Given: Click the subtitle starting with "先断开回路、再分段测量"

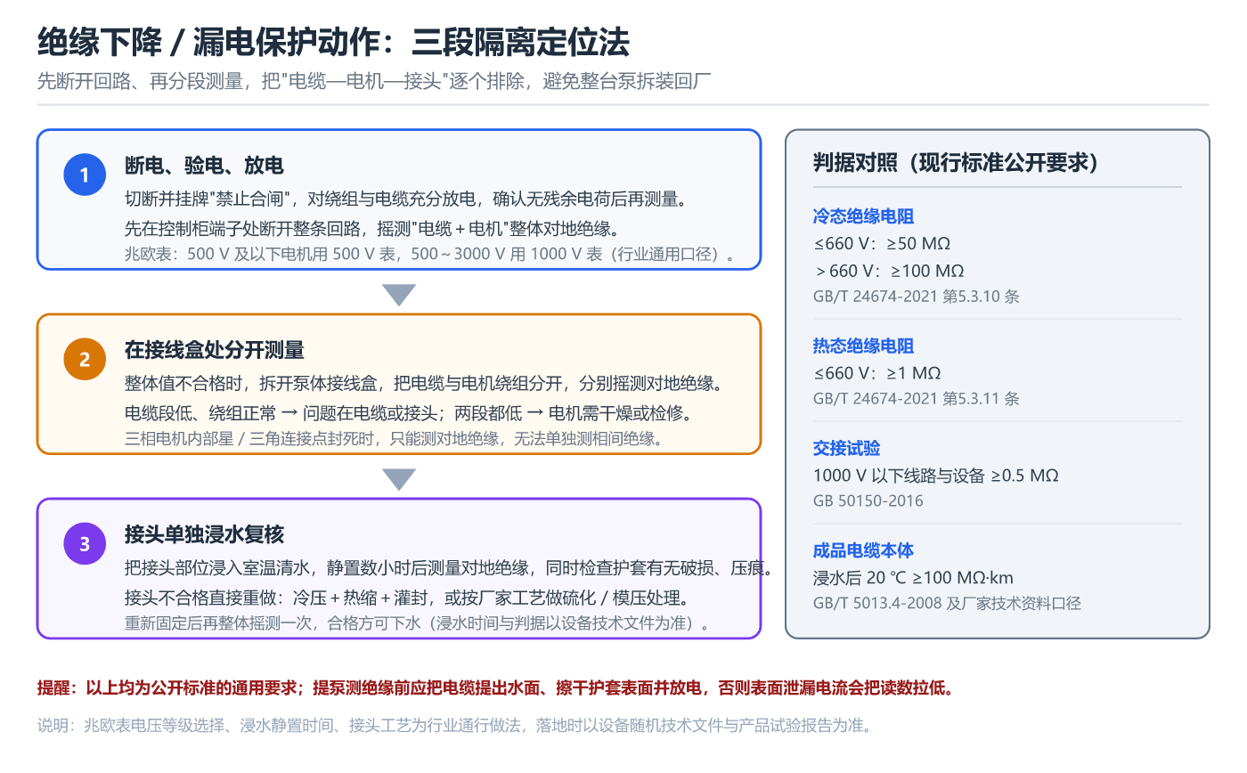Looking at the screenshot, I should 373,82.
